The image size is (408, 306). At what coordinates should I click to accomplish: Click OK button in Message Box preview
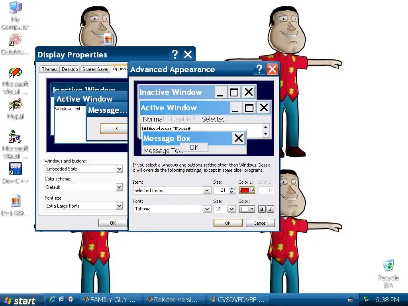tap(194, 147)
